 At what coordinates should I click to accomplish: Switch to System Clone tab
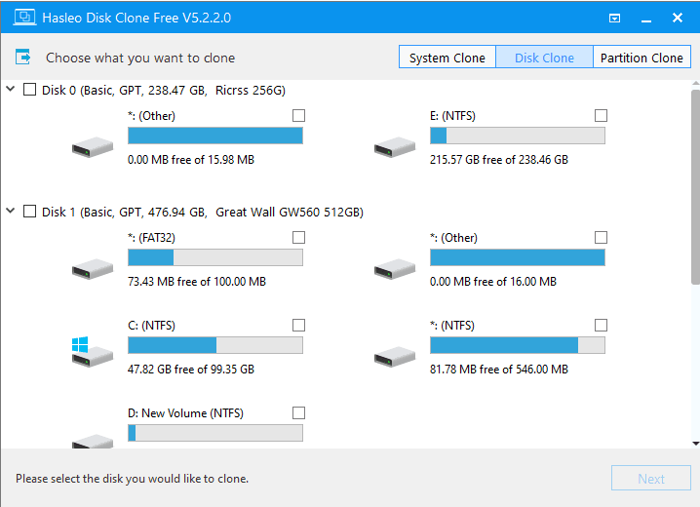pos(447,58)
